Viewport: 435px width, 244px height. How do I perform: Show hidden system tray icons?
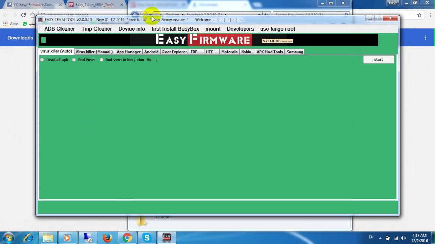click(x=380, y=238)
